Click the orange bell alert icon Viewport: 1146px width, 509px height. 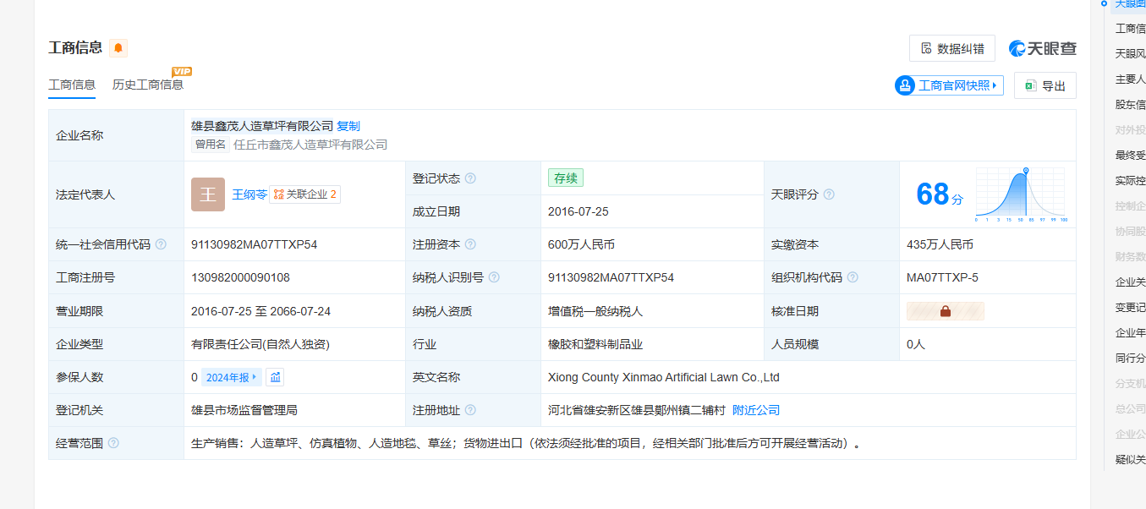coord(118,48)
